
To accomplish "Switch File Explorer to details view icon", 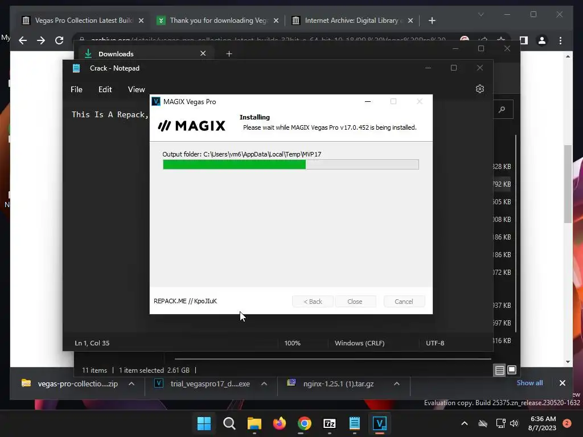I will tap(500, 370).
